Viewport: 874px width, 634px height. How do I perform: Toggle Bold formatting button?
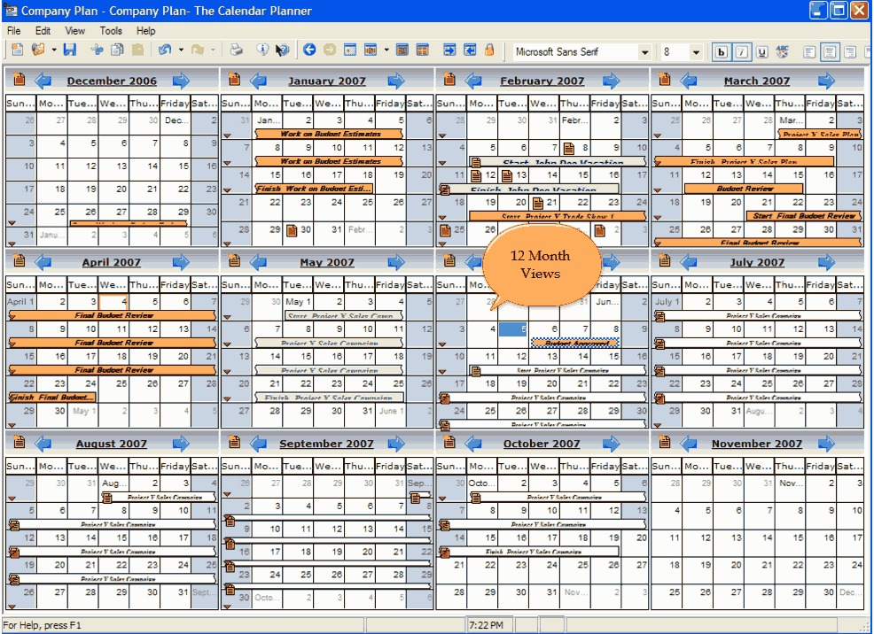[722, 52]
